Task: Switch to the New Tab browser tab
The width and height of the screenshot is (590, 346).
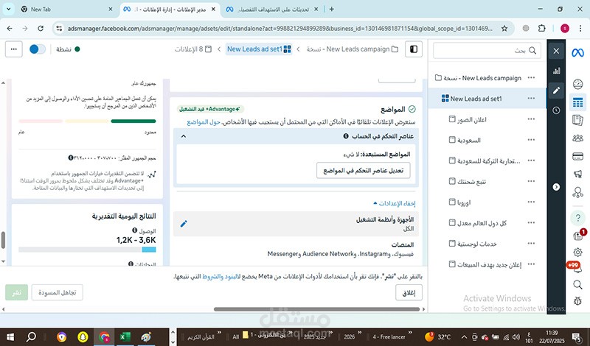Action: click(x=66, y=9)
